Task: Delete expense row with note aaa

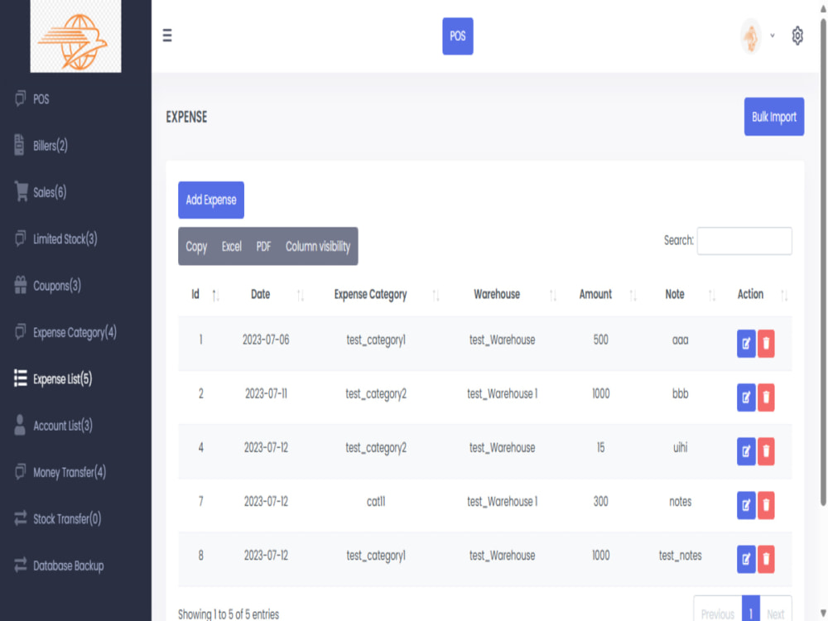Action: [766, 344]
